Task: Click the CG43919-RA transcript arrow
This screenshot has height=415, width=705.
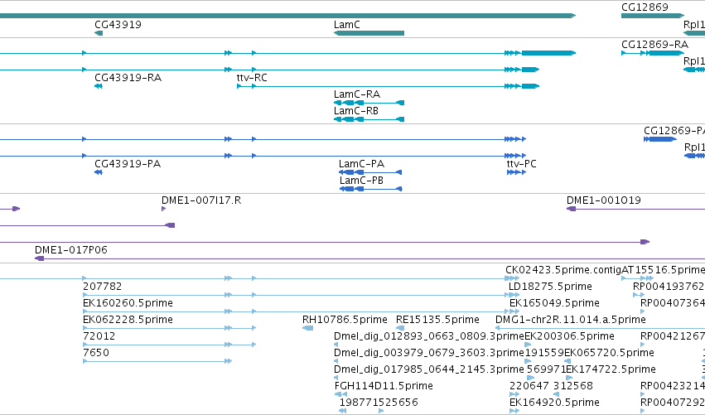Action: point(99,86)
